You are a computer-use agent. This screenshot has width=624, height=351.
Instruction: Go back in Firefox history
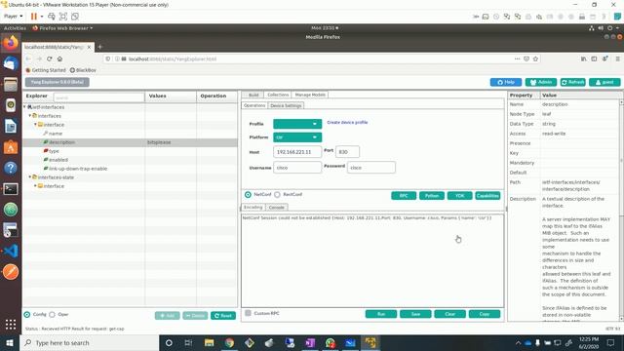[28, 58]
